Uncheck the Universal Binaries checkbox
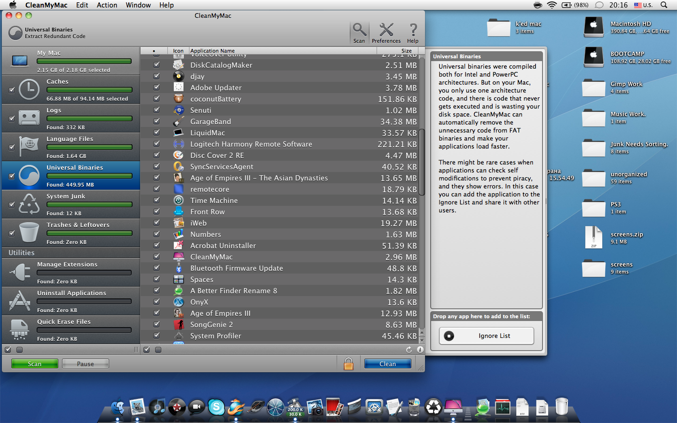The height and width of the screenshot is (423, 677). click(12, 176)
